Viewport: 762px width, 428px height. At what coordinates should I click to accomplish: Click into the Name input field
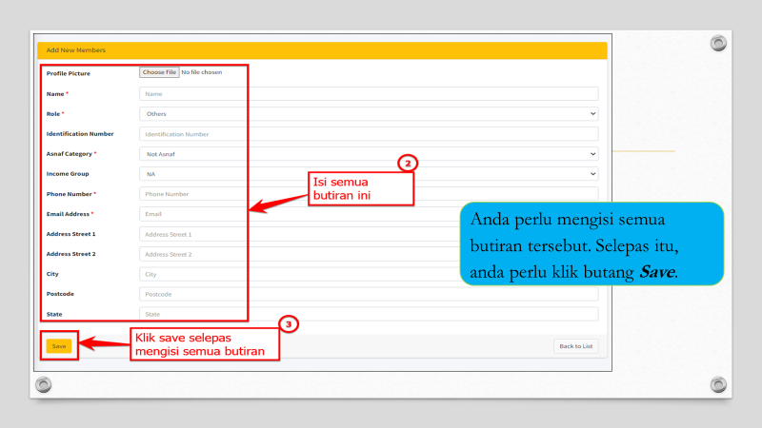pyautogui.click(x=369, y=93)
